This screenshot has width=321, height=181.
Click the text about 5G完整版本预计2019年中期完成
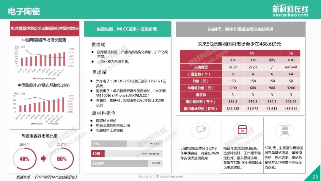pyautogui.click(x=200, y=153)
